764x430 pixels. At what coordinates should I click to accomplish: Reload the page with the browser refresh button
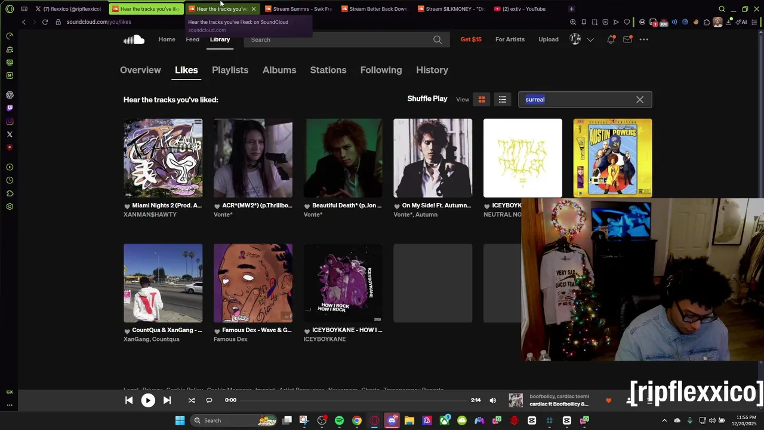[x=45, y=22]
